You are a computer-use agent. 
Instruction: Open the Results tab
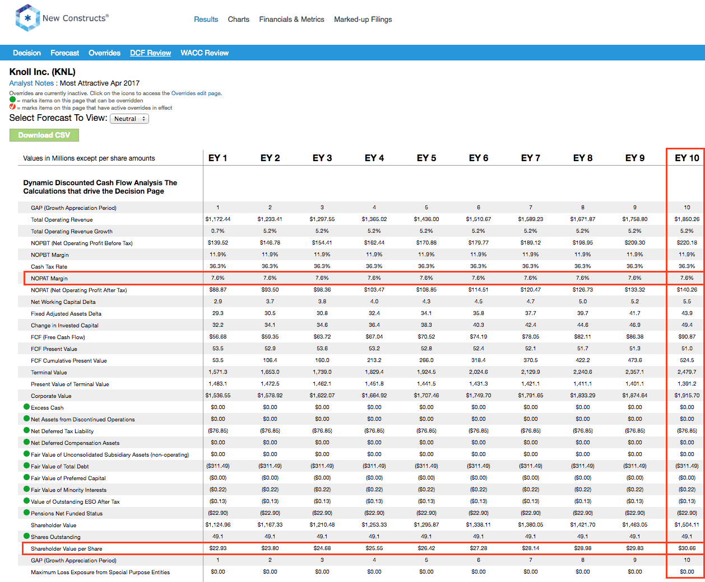[206, 19]
